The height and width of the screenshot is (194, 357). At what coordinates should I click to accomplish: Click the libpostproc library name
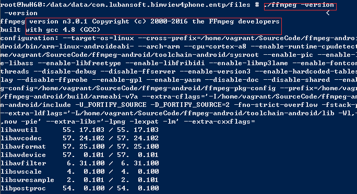(x=23, y=188)
